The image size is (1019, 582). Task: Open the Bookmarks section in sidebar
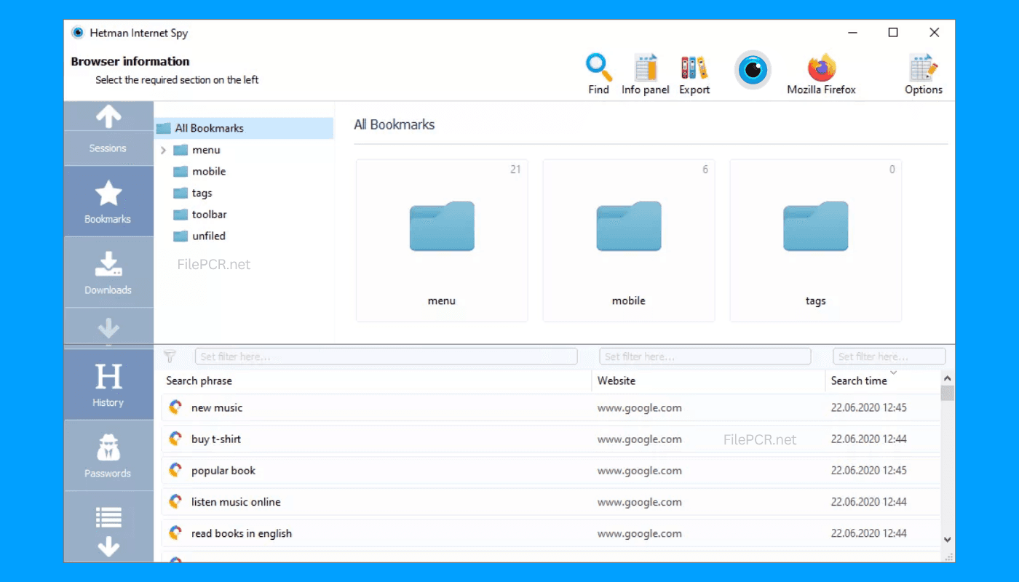[108, 202]
